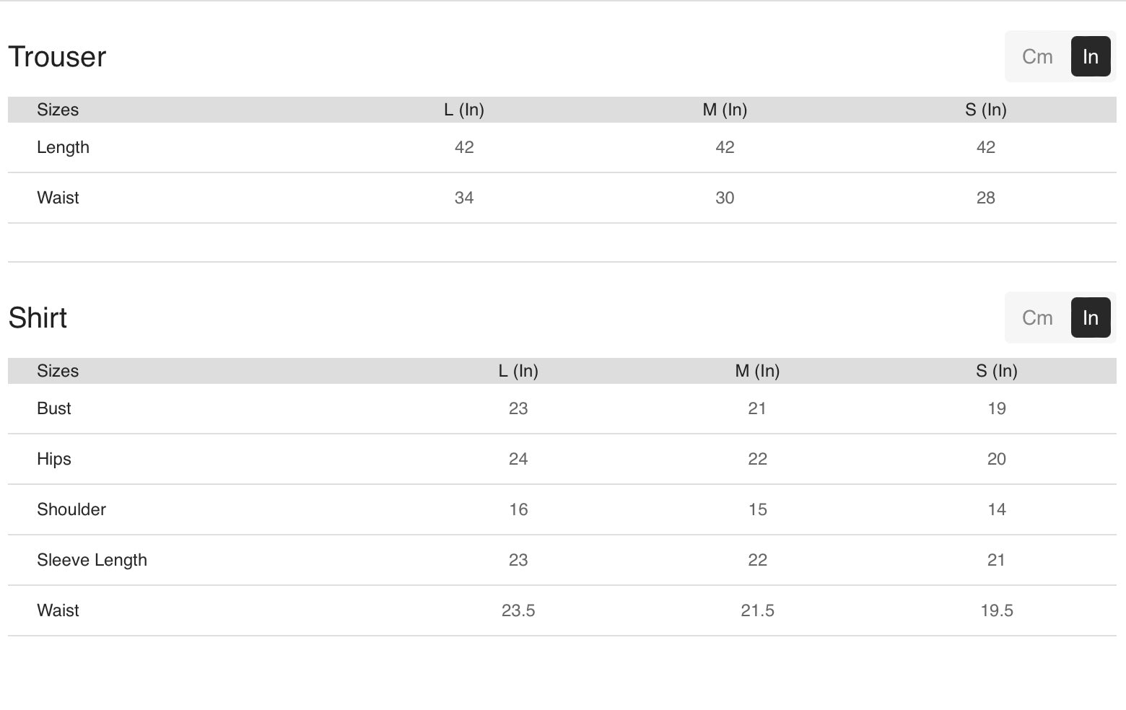
Task: Click the M (In) header in Trouser table
Action: coord(725,110)
